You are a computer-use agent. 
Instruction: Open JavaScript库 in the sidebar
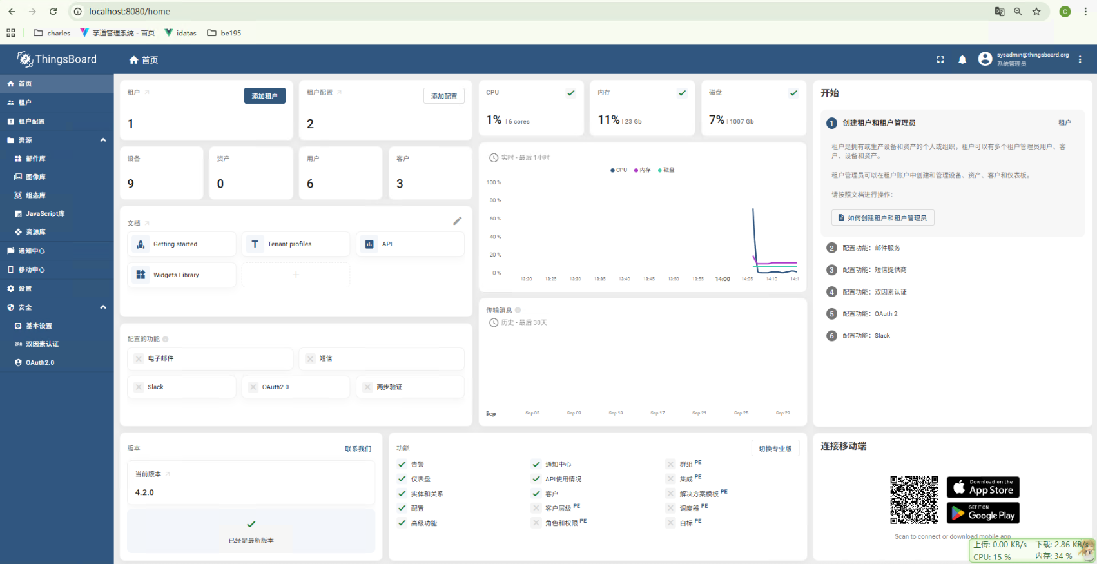click(x=57, y=213)
